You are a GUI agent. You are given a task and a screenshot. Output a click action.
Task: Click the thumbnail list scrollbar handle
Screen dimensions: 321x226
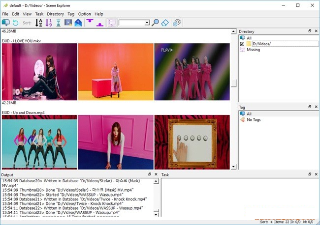click(233, 83)
